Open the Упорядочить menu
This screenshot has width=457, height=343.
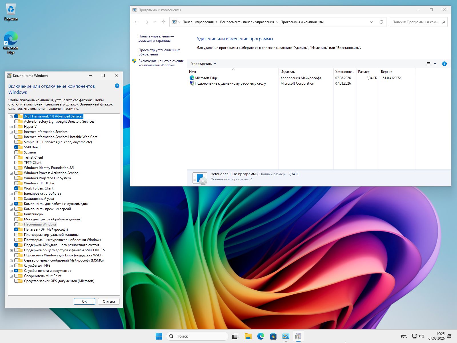(x=204, y=64)
